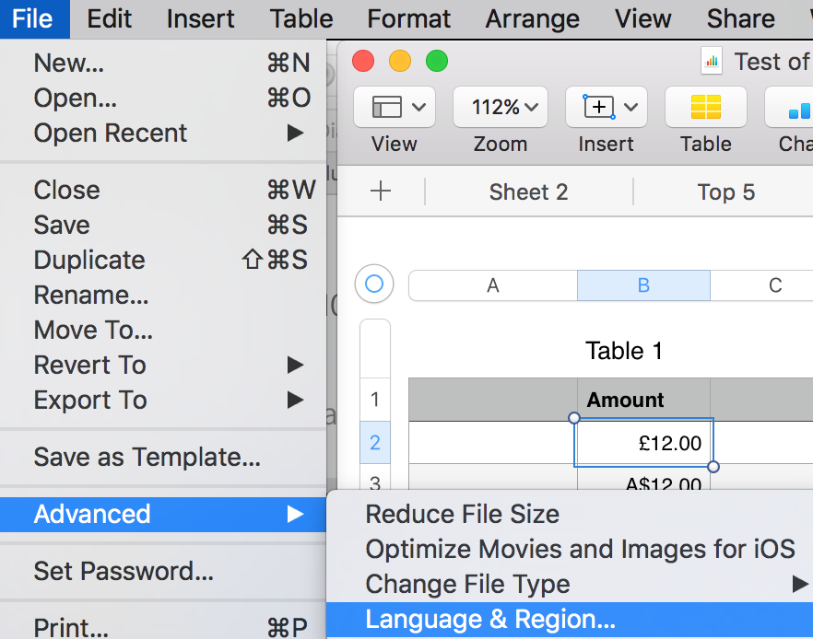Open the Zoom 112% dropdown
813x639 pixels.
(501, 108)
